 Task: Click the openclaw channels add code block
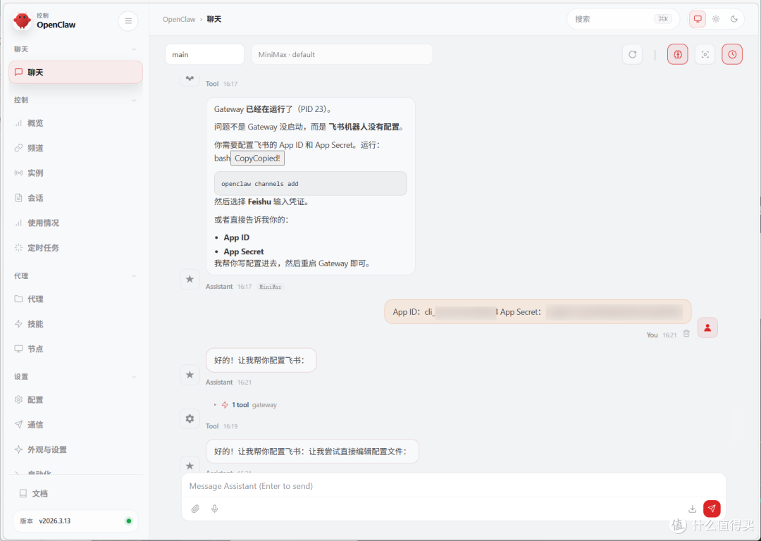pos(311,183)
